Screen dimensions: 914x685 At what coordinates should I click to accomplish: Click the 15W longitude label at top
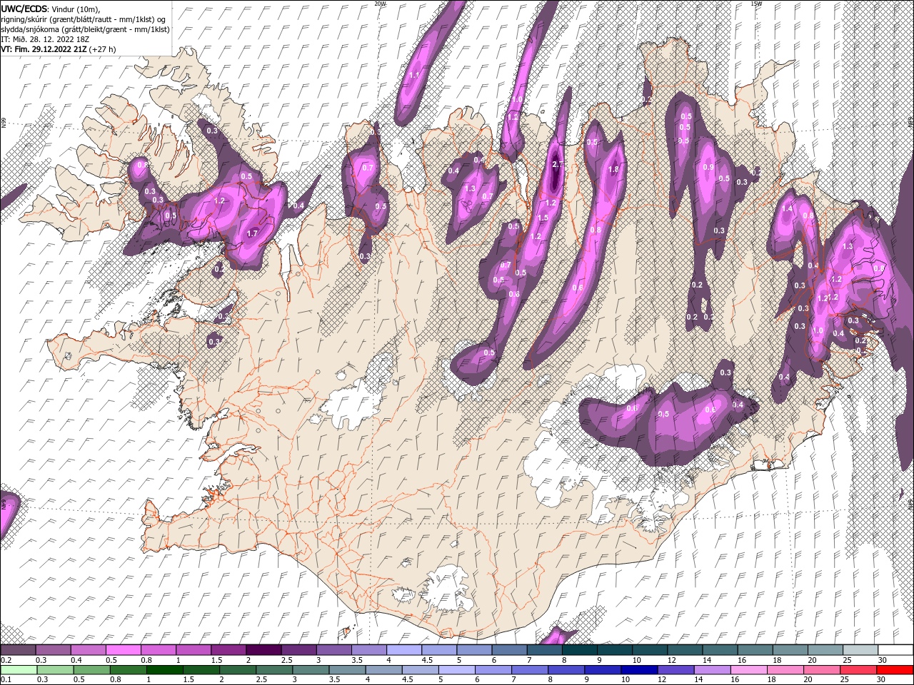point(756,4)
